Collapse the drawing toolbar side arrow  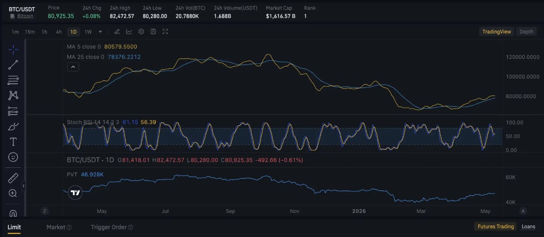pos(23,186)
